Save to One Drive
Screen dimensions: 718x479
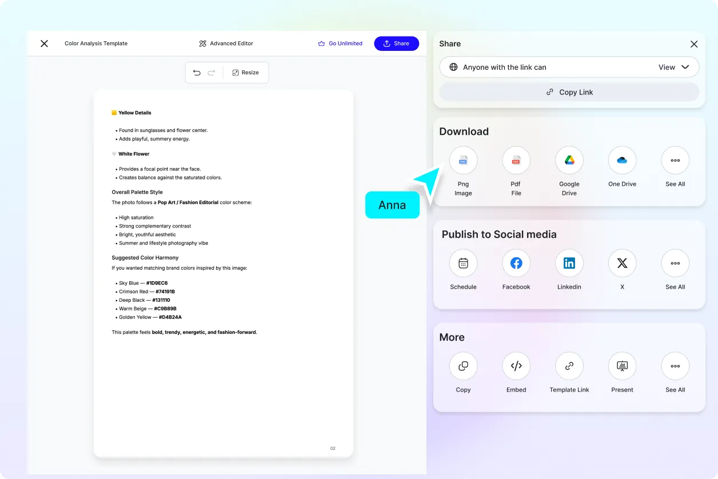(622, 161)
